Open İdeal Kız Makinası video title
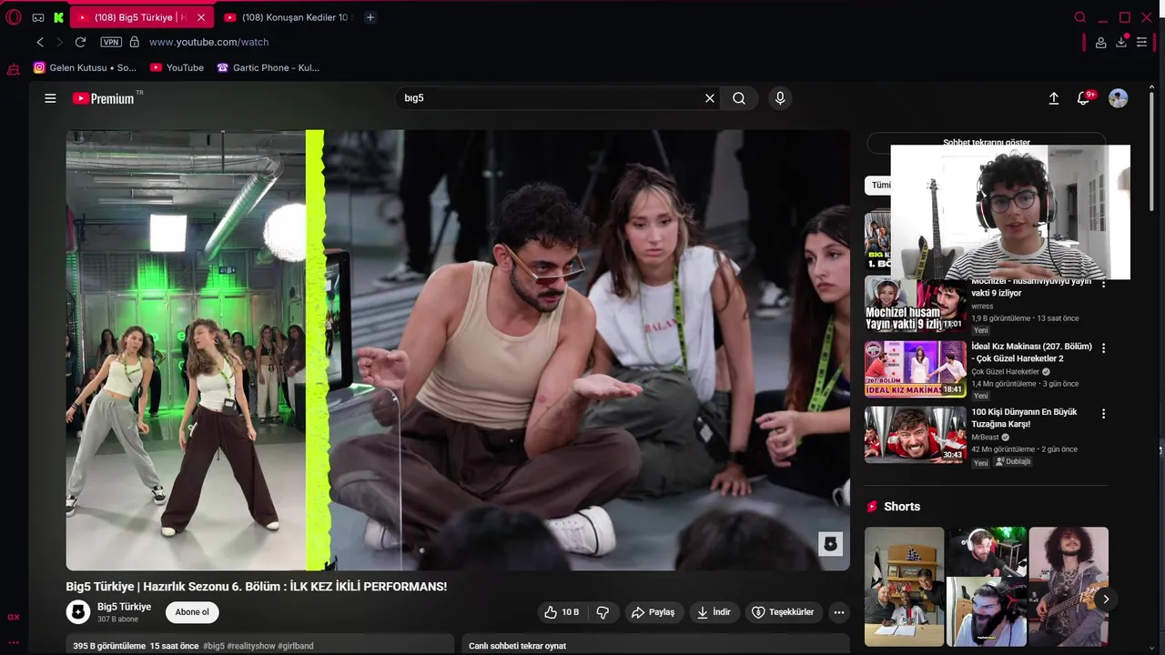1165x655 pixels. 1031,352
